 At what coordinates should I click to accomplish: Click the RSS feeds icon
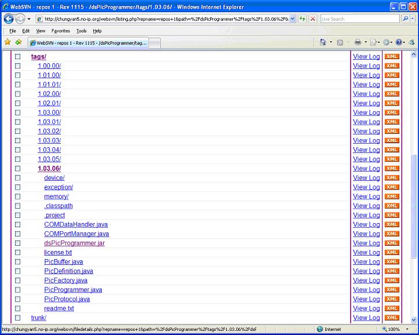point(340,42)
